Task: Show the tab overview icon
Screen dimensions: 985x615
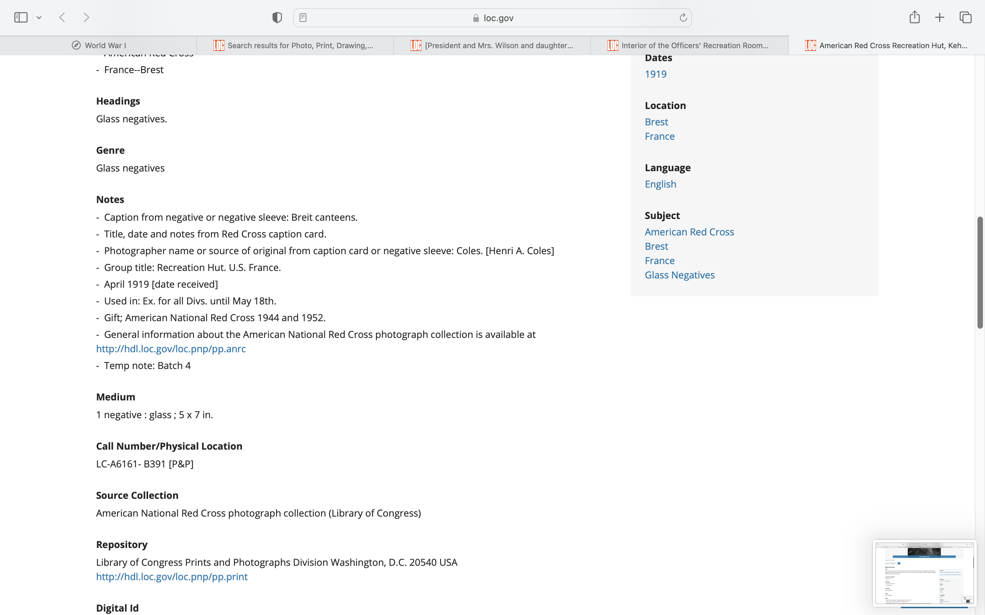Action: (x=966, y=17)
